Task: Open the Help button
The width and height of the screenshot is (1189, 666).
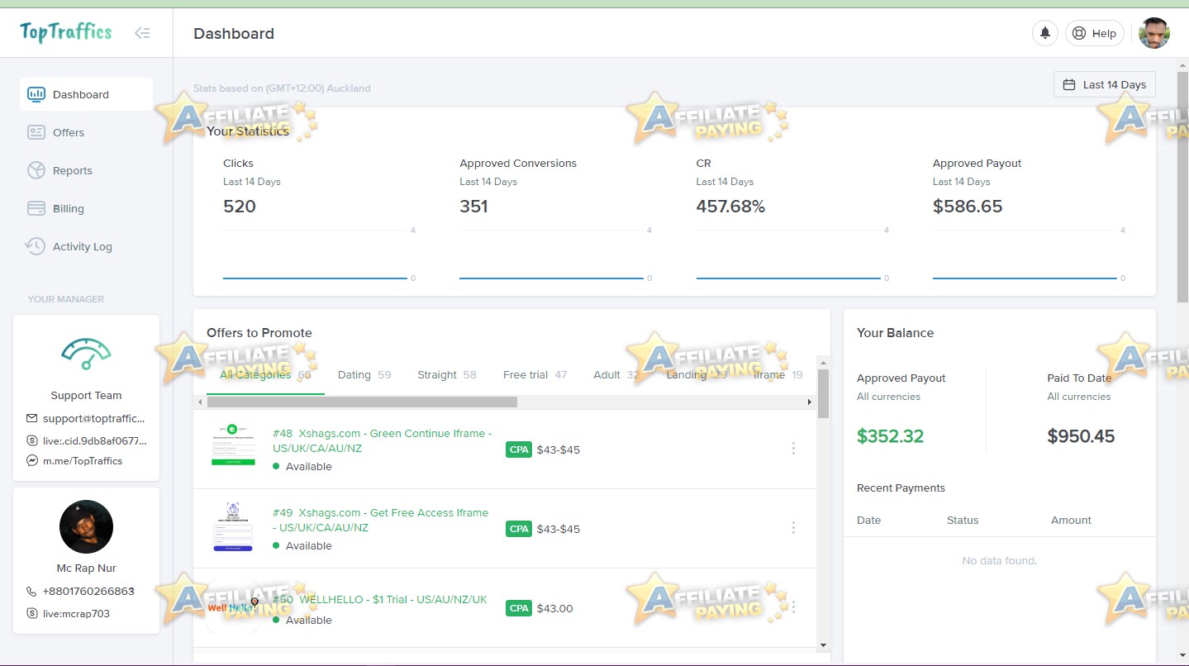Action: pos(1095,33)
